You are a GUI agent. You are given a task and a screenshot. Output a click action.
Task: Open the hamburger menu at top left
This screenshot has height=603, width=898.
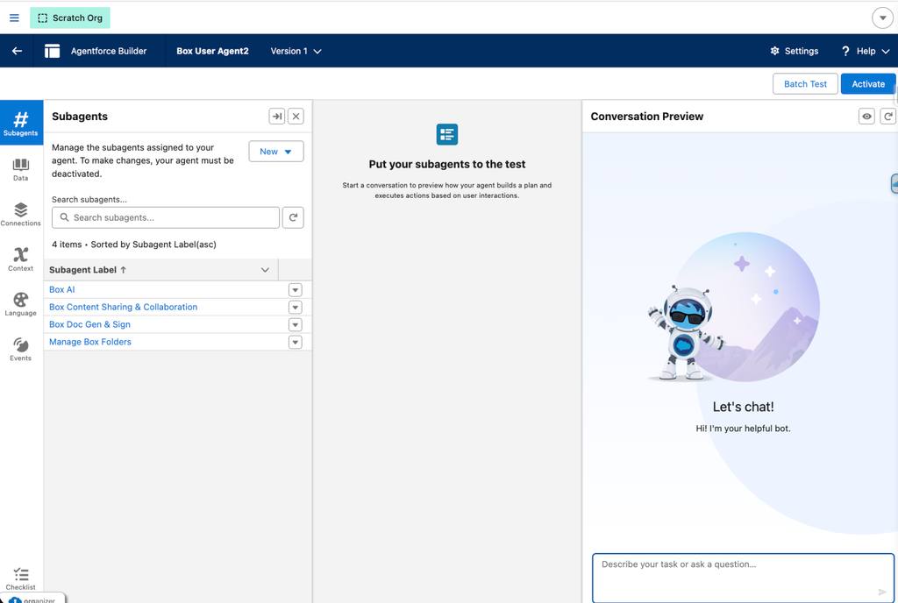click(x=14, y=18)
